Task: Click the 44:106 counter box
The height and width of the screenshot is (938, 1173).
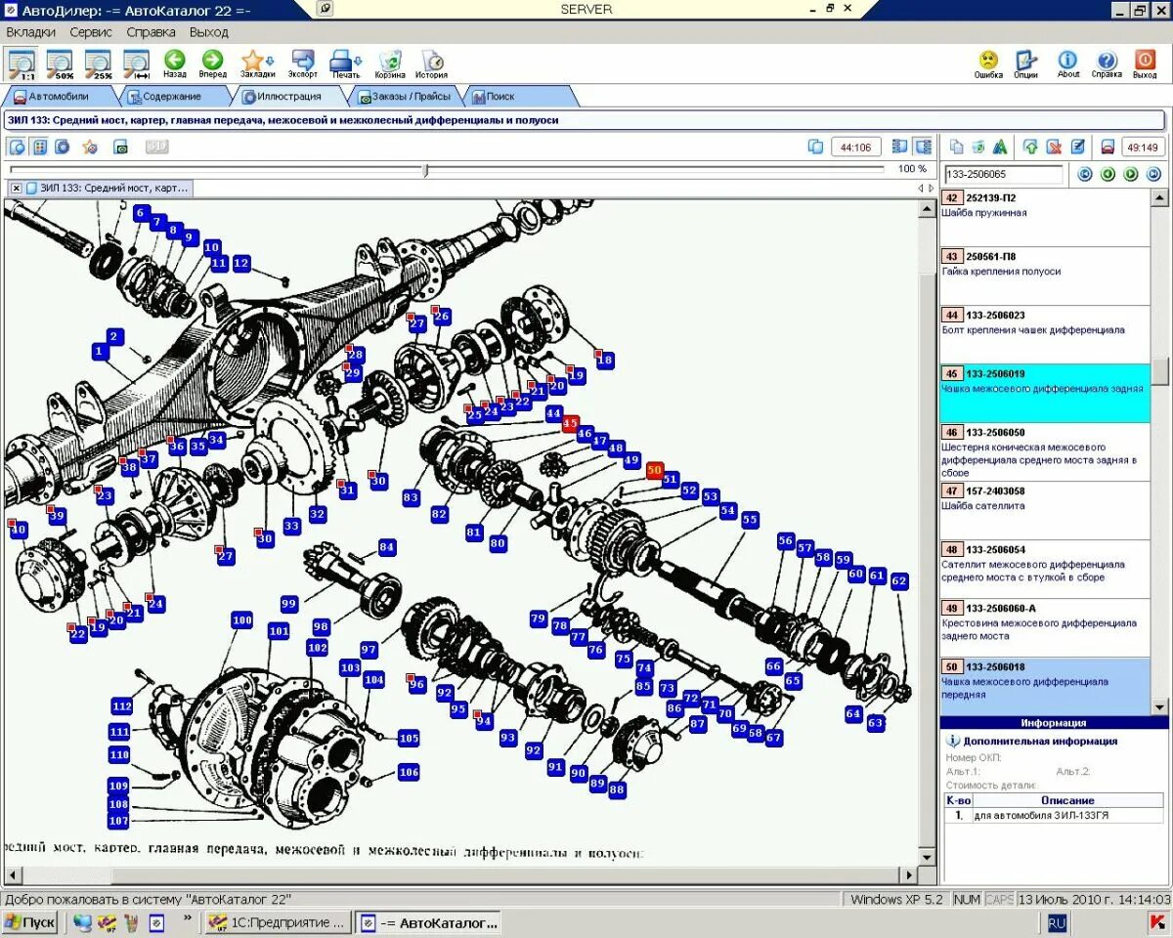Action: [x=855, y=147]
